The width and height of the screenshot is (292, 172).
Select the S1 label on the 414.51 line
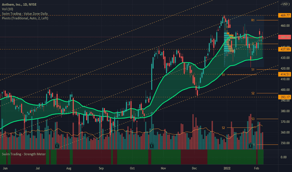click(x=223, y=75)
